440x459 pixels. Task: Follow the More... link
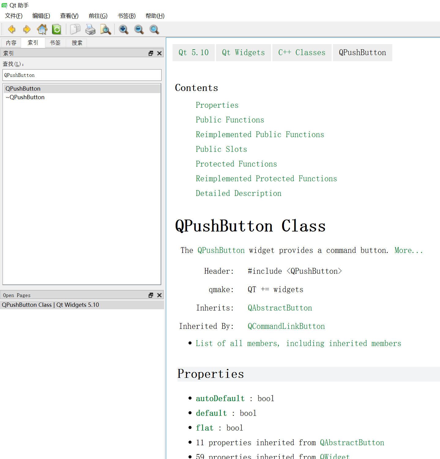pos(409,250)
